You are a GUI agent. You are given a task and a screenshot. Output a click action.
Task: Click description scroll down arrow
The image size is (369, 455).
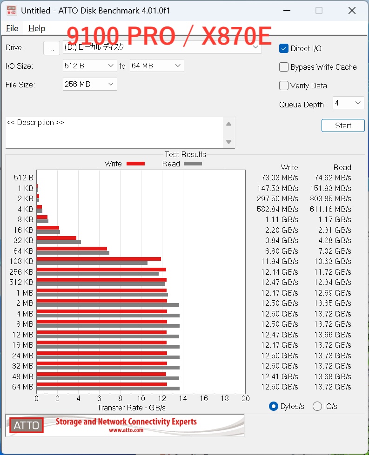228,142
